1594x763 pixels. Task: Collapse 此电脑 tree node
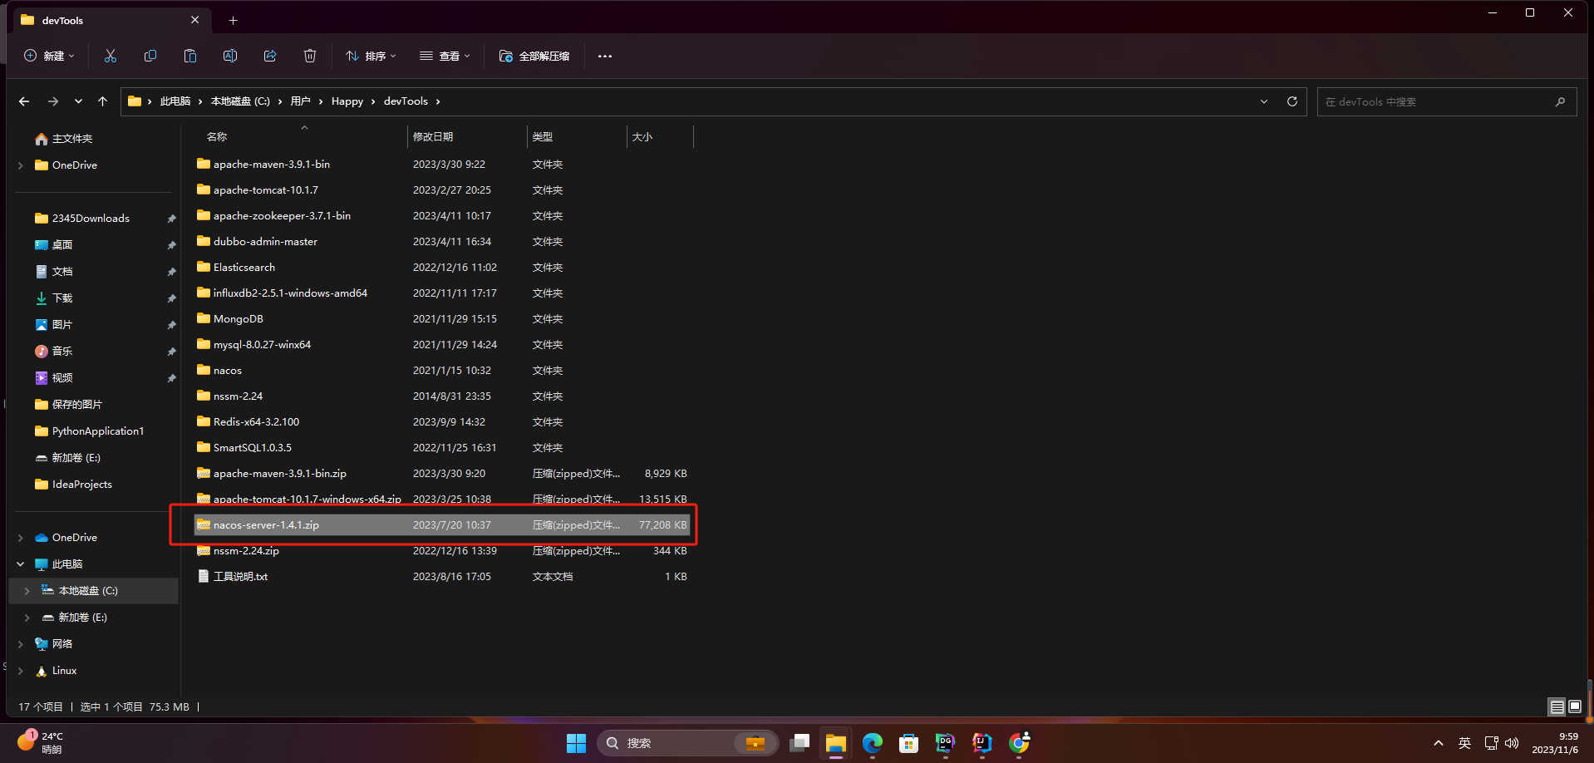point(21,564)
